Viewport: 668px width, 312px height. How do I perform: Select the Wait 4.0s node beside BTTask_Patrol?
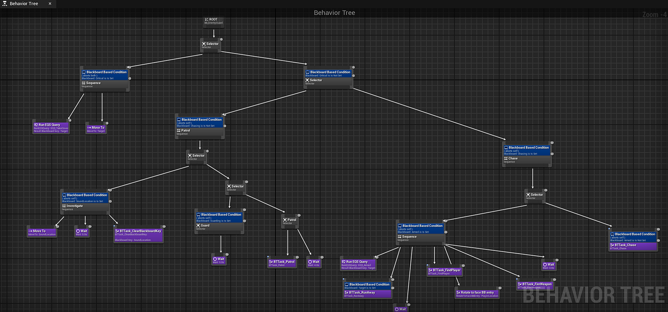[x=313, y=263]
